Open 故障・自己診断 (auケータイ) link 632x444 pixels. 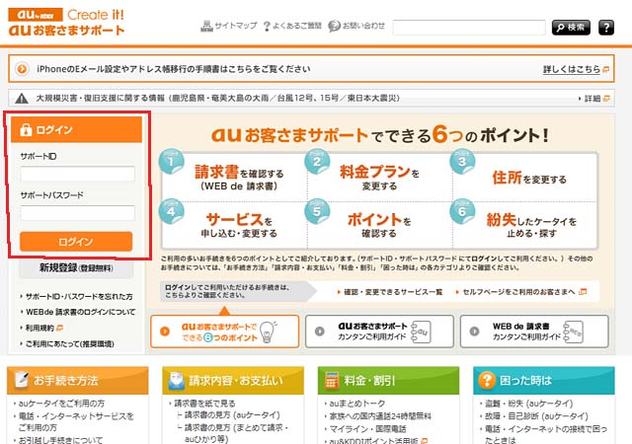[x=536, y=415]
